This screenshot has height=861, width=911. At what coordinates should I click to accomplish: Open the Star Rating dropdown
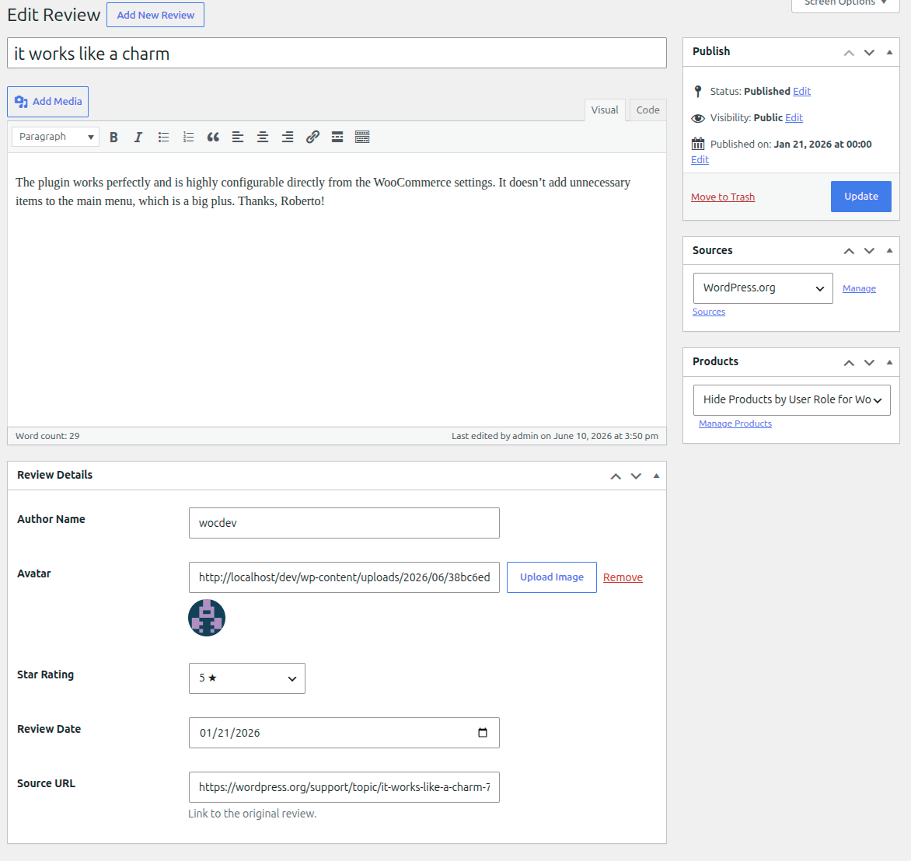247,678
